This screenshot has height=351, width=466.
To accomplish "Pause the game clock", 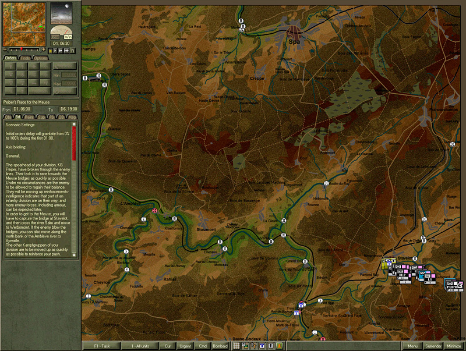I will 51,51.
